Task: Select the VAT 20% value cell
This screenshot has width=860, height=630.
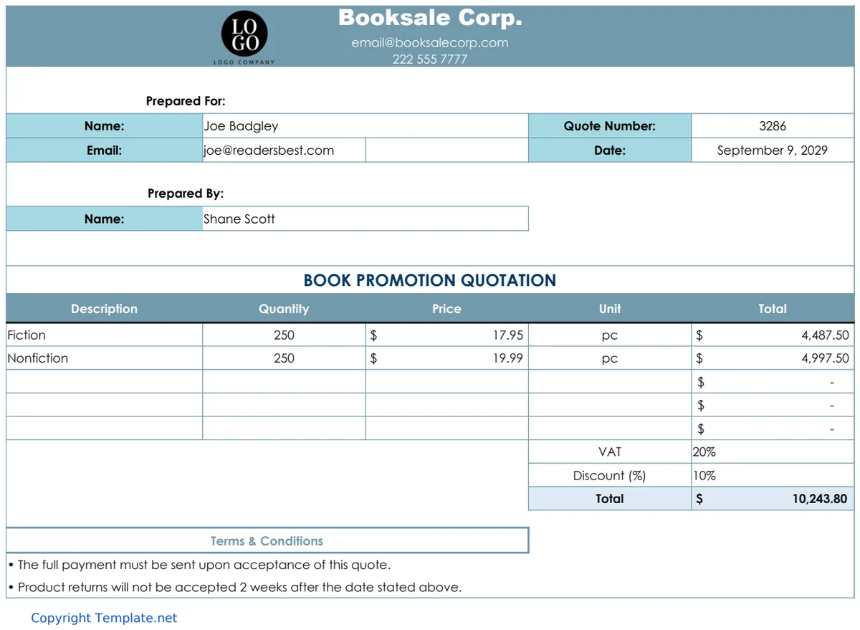Action: (773, 452)
